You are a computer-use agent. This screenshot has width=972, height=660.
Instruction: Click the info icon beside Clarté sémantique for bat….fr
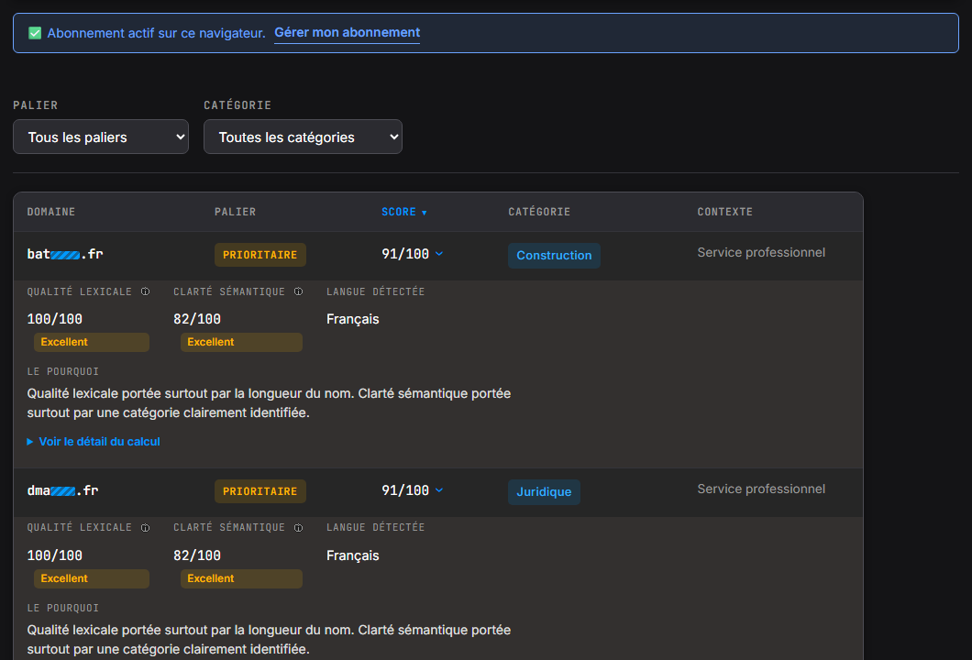pos(298,291)
